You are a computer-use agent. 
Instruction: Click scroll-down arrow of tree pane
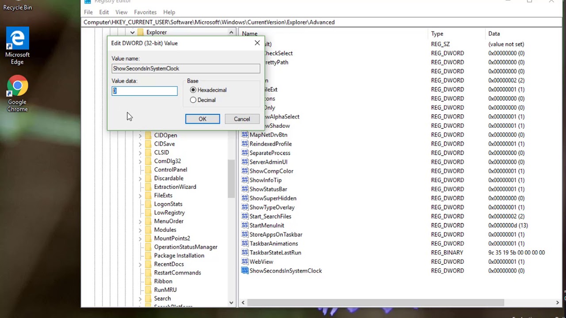(231, 303)
